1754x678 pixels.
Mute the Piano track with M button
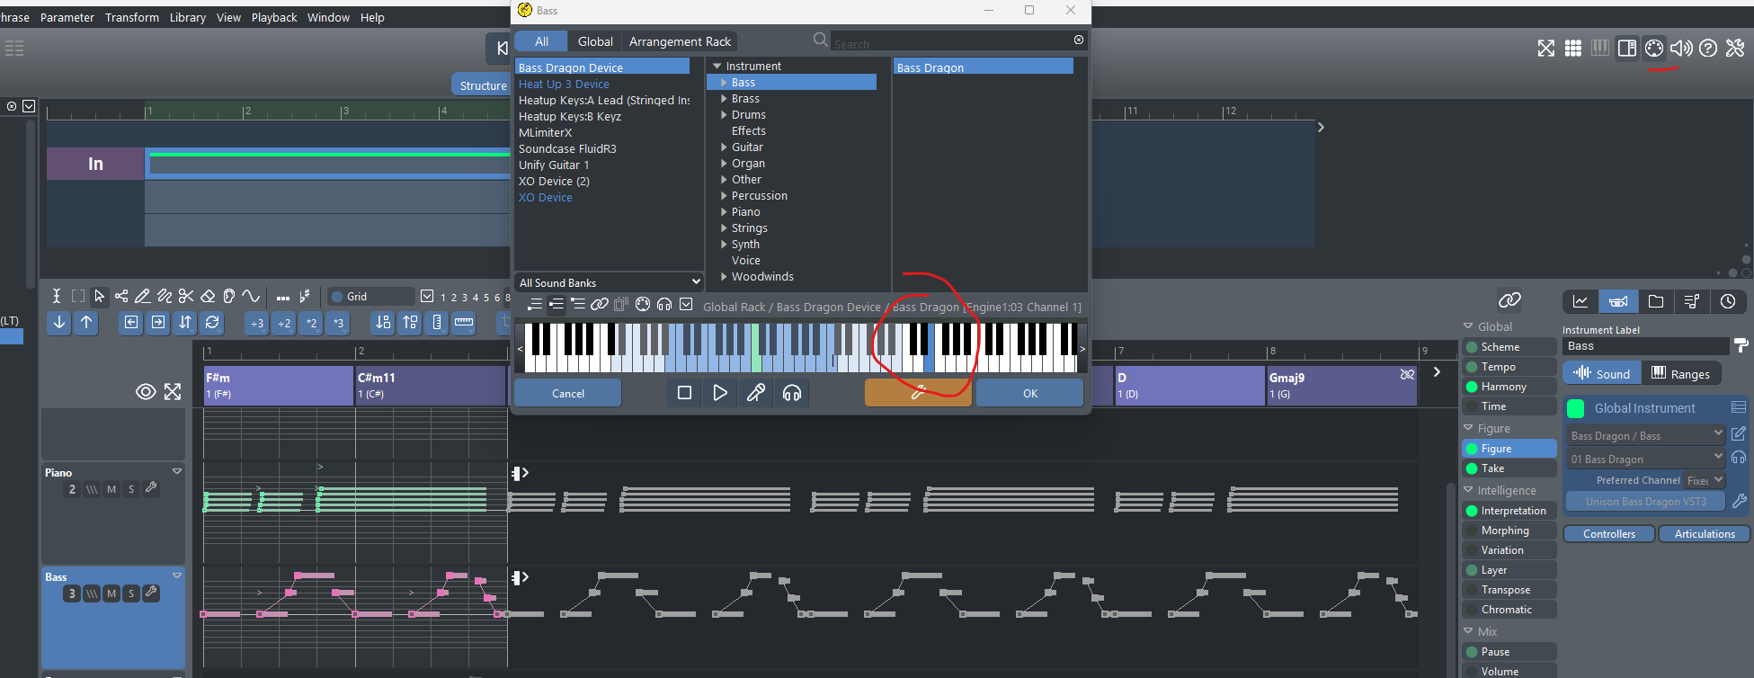point(111,489)
